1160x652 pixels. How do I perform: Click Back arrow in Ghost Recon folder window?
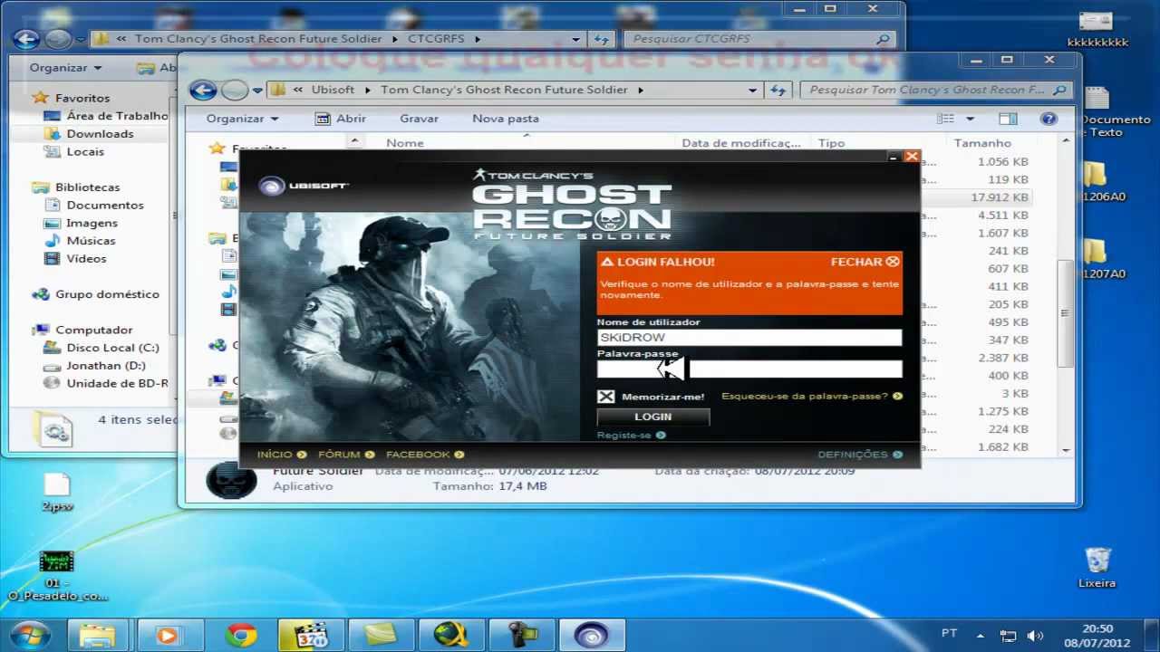pyautogui.click(x=203, y=90)
